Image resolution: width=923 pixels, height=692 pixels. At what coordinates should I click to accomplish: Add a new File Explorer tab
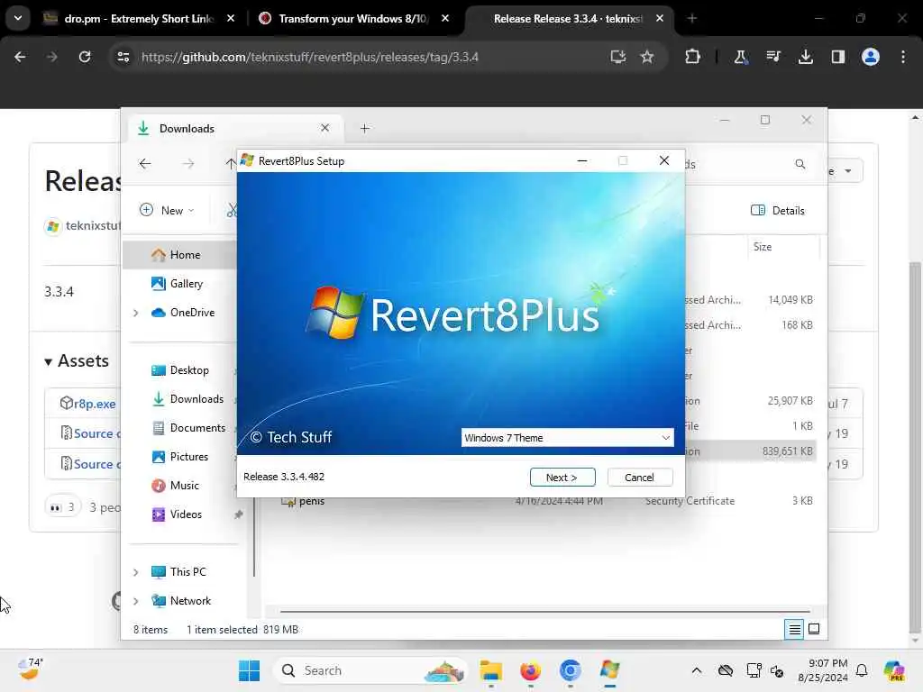pyautogui.click(x=365, y=128)
